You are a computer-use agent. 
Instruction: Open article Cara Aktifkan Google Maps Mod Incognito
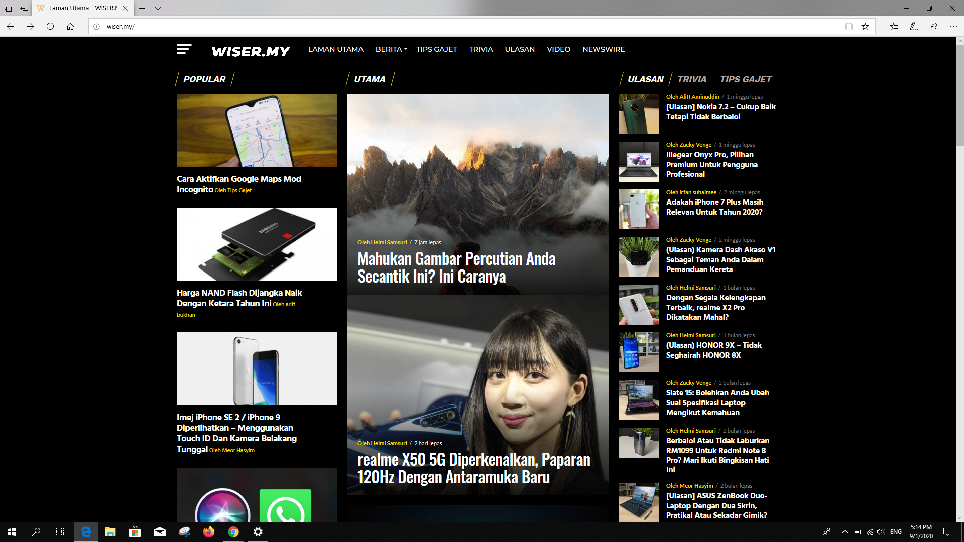pyautogui.click(x=239, y=184)
